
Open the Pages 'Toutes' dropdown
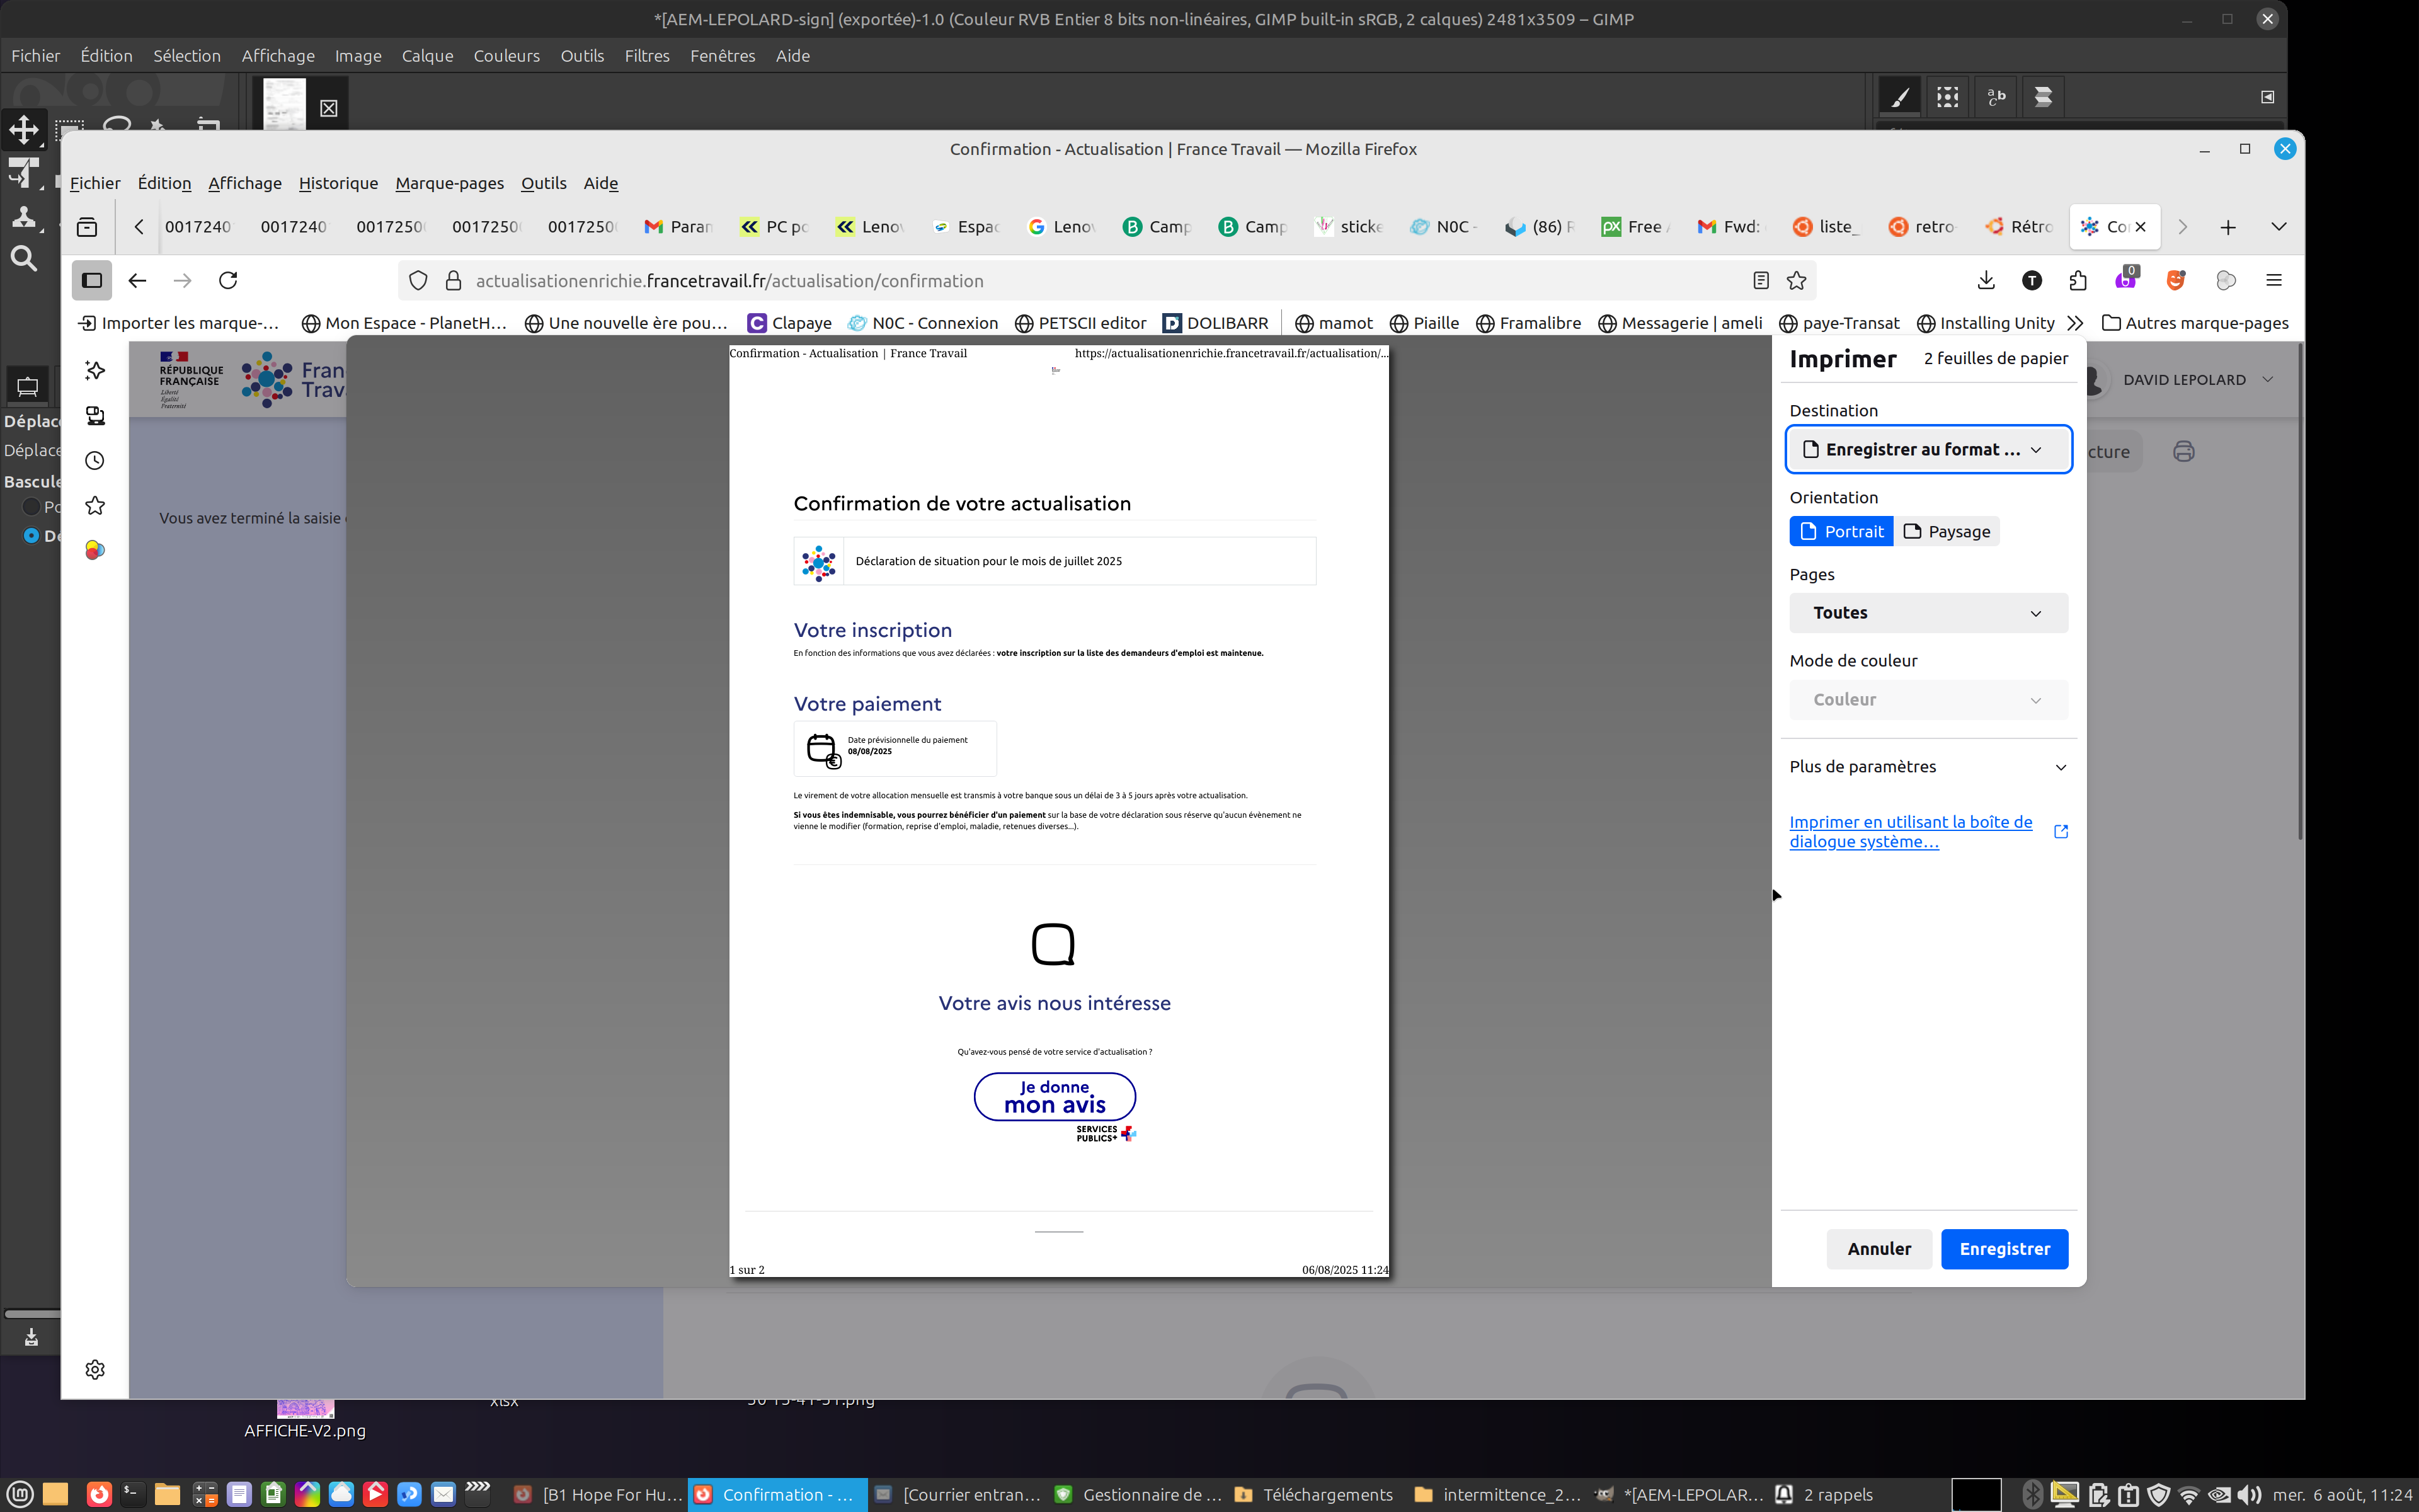(x=1927, y=613)
